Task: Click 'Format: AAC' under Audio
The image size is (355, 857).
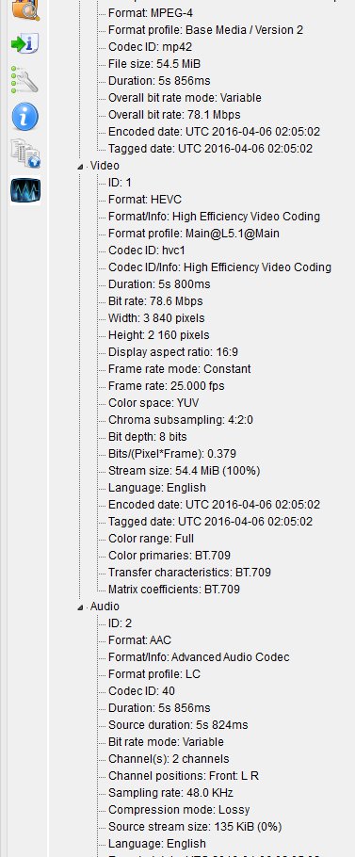Action: click(x=139, y=640)
